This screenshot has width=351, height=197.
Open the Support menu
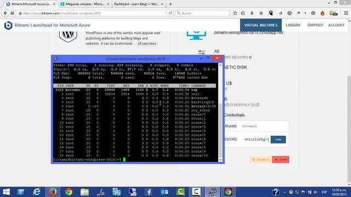(315, 25)
